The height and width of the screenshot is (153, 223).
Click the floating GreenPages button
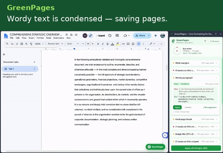155,147
